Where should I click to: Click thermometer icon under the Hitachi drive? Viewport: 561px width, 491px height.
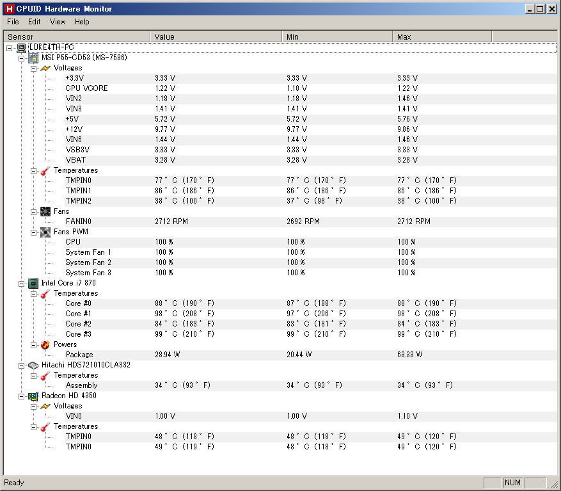[45, 376]
